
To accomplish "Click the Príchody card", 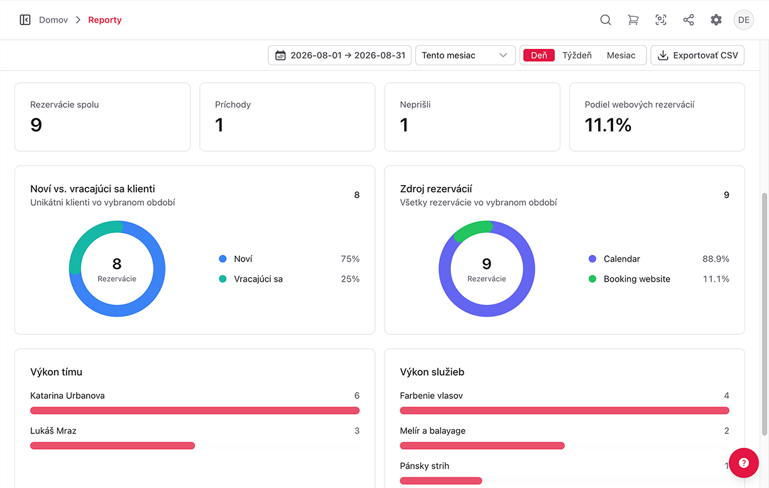I will (287, 117).
